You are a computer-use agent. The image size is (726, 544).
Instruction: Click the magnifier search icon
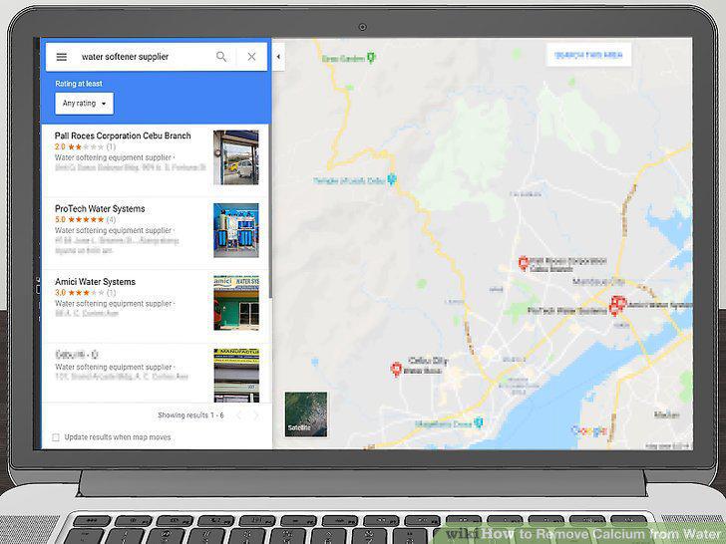click(221, 57)
